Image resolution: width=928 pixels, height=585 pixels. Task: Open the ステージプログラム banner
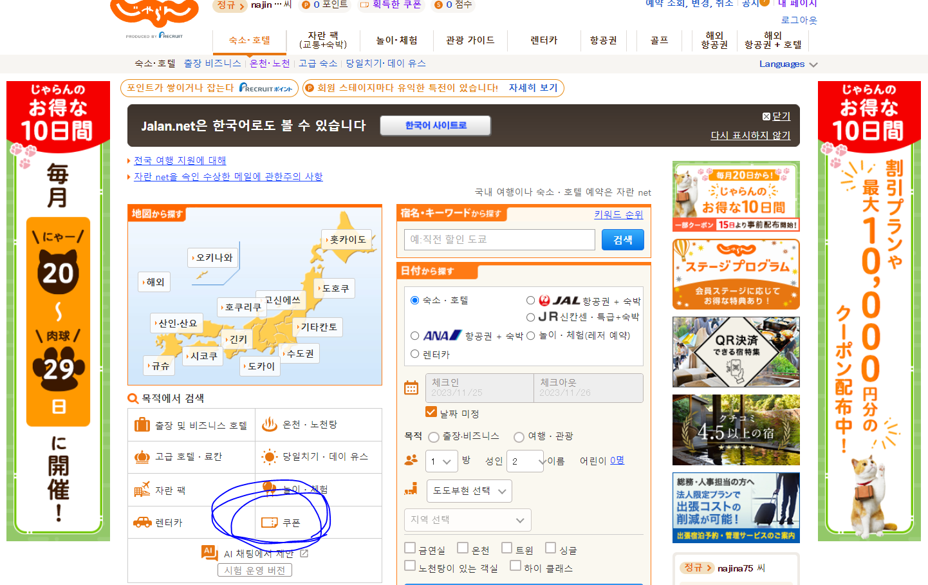(x=736, y=274)
